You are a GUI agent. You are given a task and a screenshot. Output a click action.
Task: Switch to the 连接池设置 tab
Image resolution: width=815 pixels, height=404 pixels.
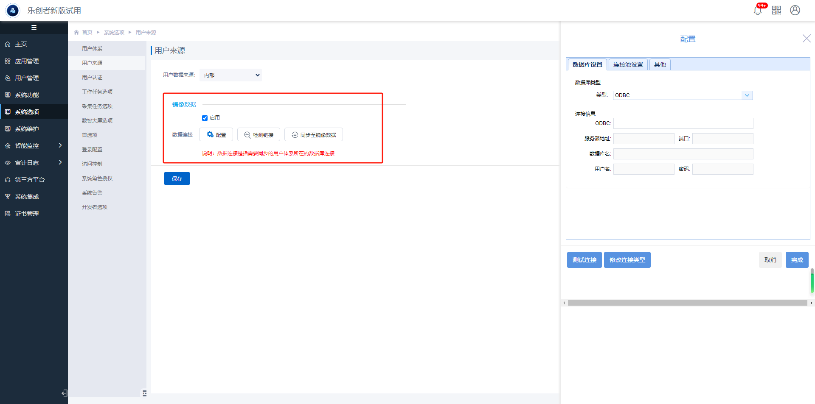[x=628, y=64]
